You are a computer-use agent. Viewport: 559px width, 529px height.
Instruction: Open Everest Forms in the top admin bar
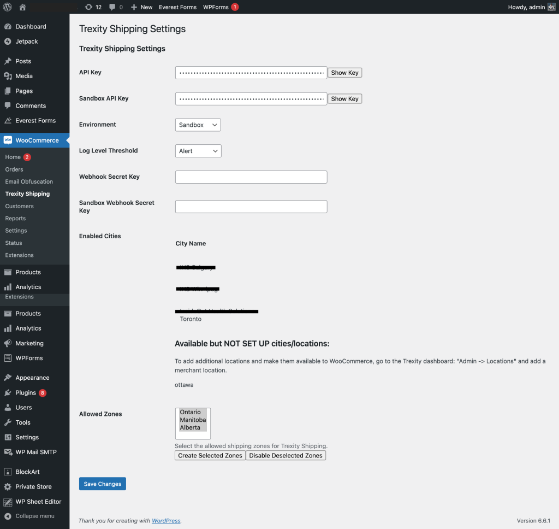[177, 7]
